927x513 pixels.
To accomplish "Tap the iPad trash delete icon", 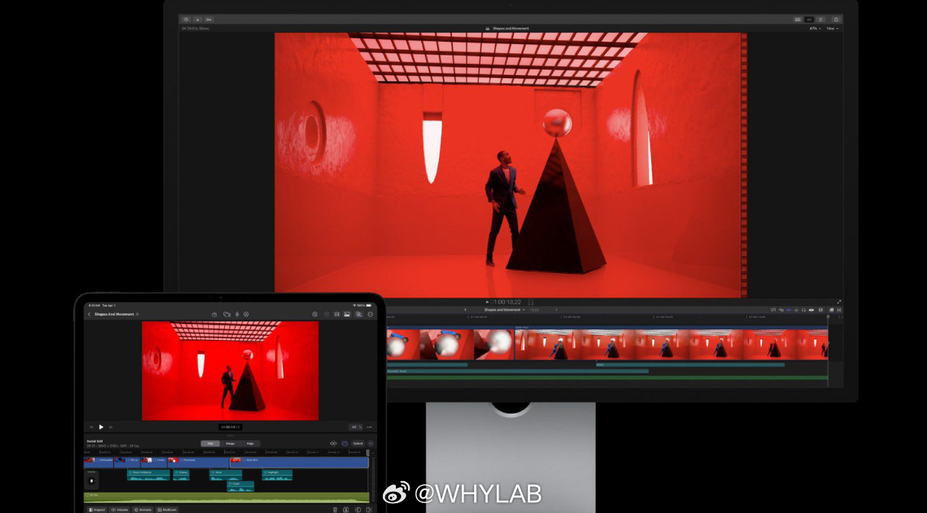I will coord(335,510).
